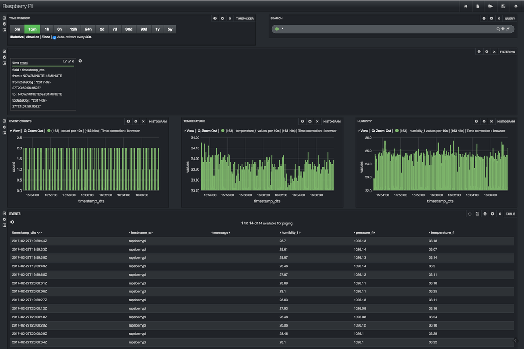524x349 pixels.
Task: Open the new dashboard icon
Action: click(477, 6)
